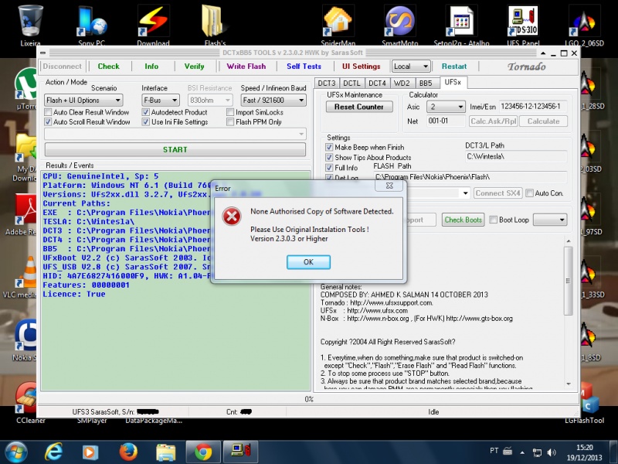This screenshot has width=618, height=464.
Task: Open the Local dropdown in the toolbar
Action: pos(411,67)
